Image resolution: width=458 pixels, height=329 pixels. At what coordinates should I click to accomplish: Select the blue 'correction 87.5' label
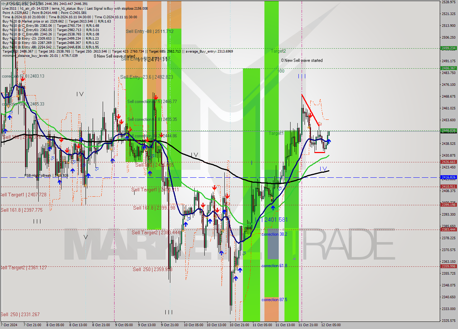(x=274, y=300)
